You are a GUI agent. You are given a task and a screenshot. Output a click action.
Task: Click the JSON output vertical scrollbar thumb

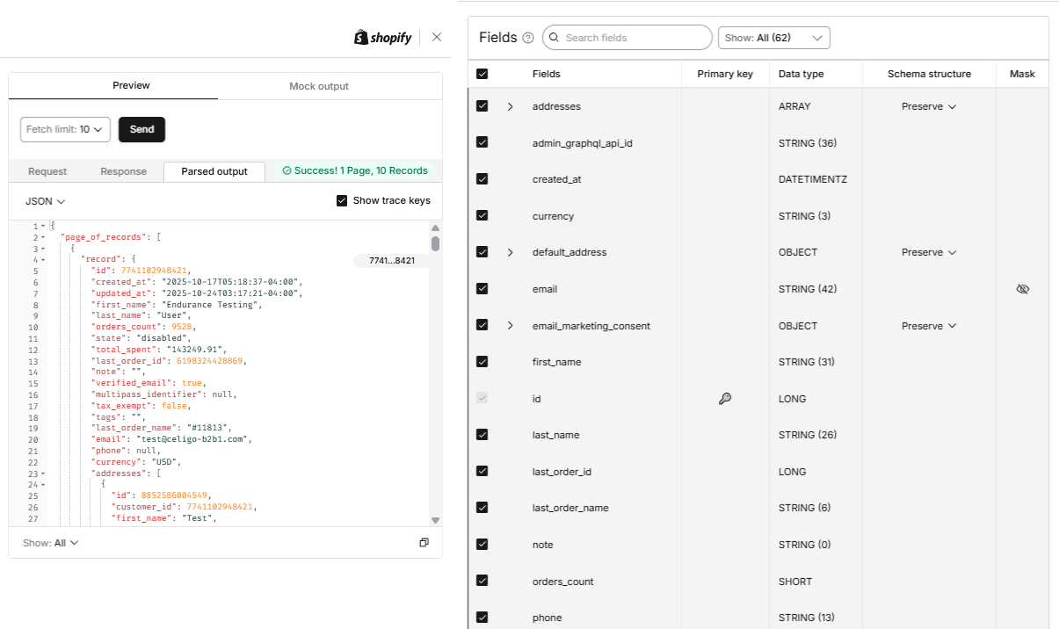click(435, 243)
